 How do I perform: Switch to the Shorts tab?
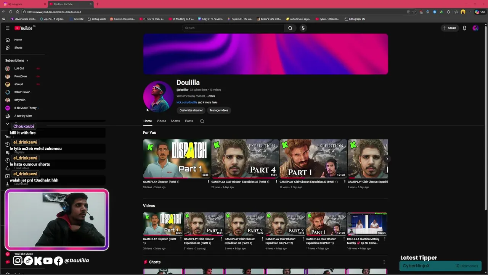coord(175,121)
